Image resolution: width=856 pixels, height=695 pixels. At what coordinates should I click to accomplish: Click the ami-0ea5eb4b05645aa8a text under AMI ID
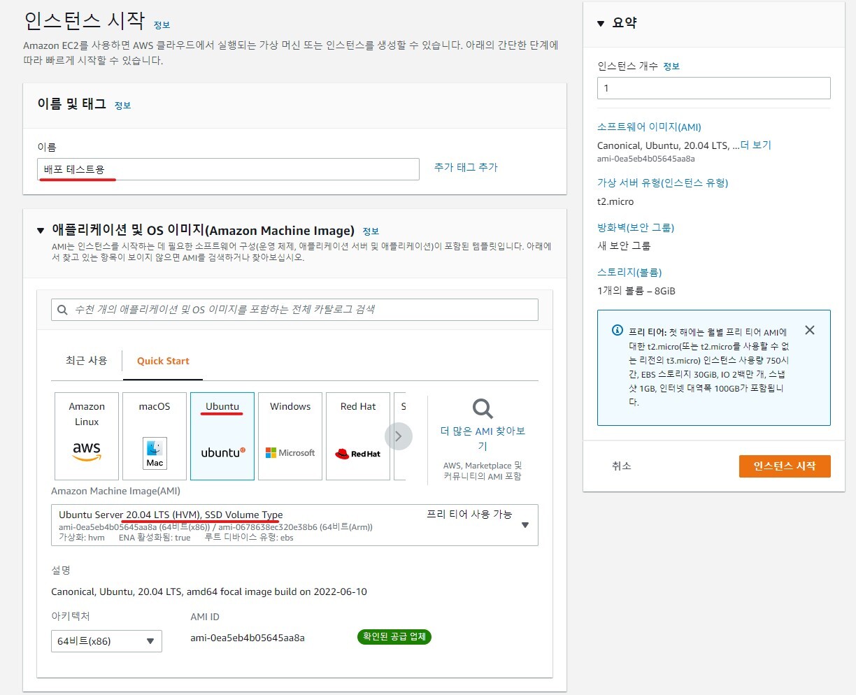[248, 638]
